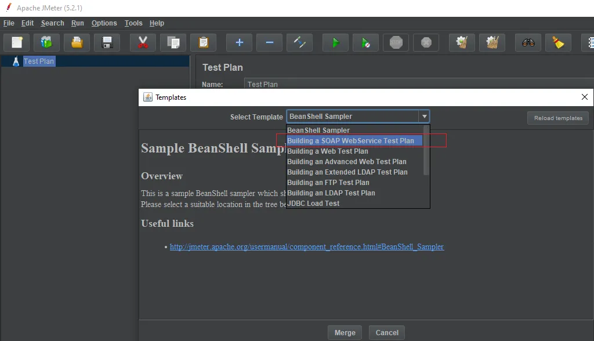Click the Merge button
The width and height of the screenshot is (594, 341).
[x=345, y=333]
